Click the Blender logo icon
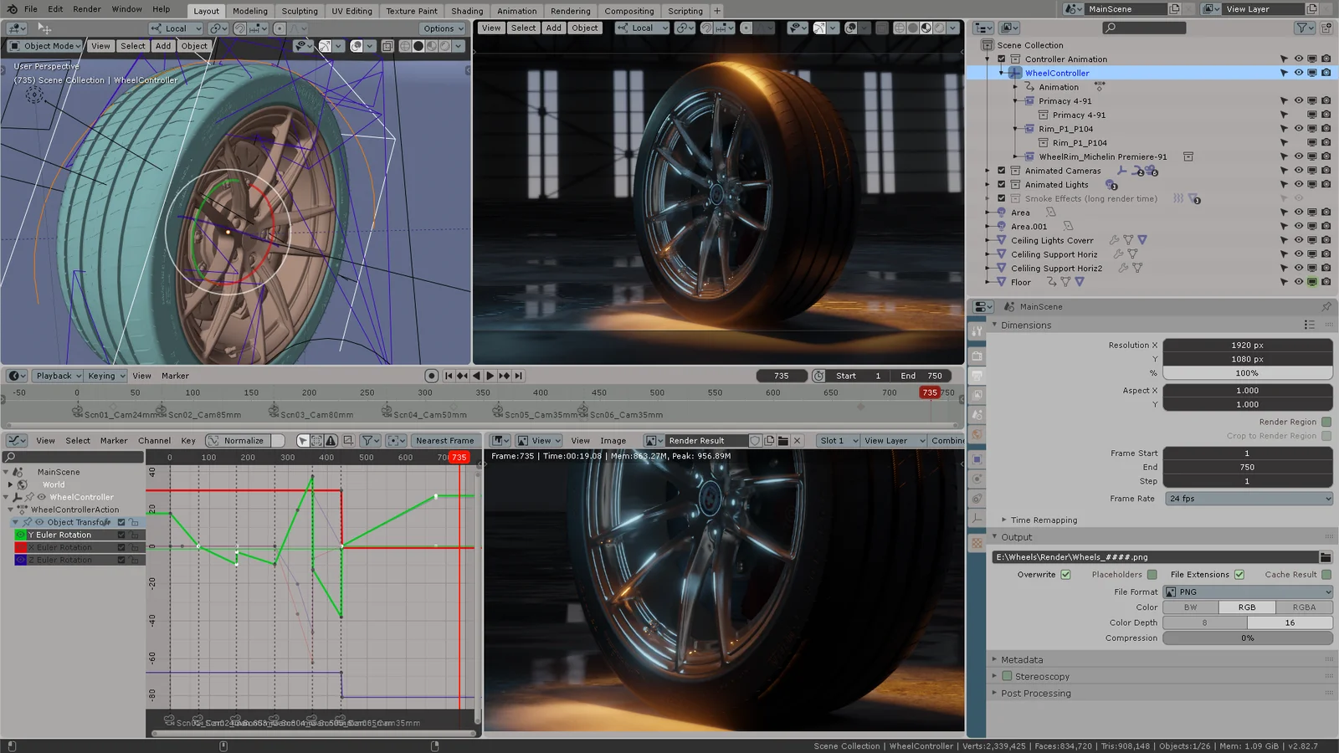 pyautogui.click(x=12, y=9)
